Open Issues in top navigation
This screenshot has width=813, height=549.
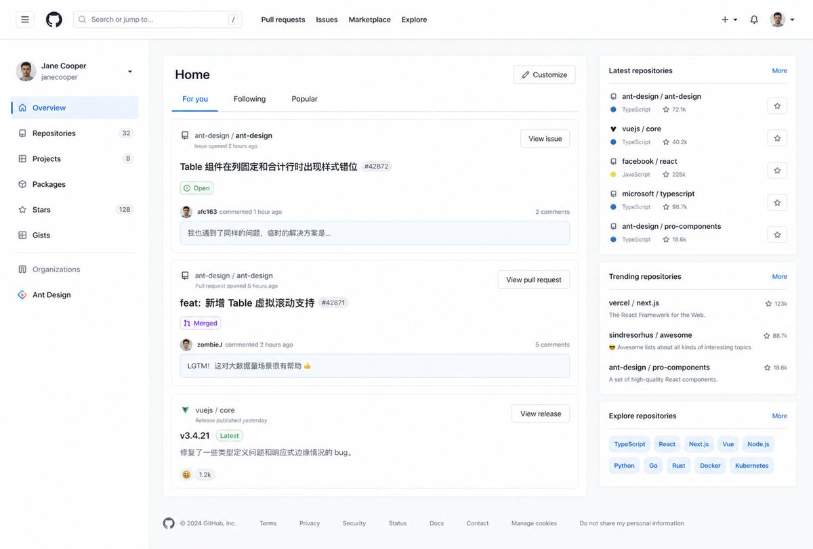327,20
